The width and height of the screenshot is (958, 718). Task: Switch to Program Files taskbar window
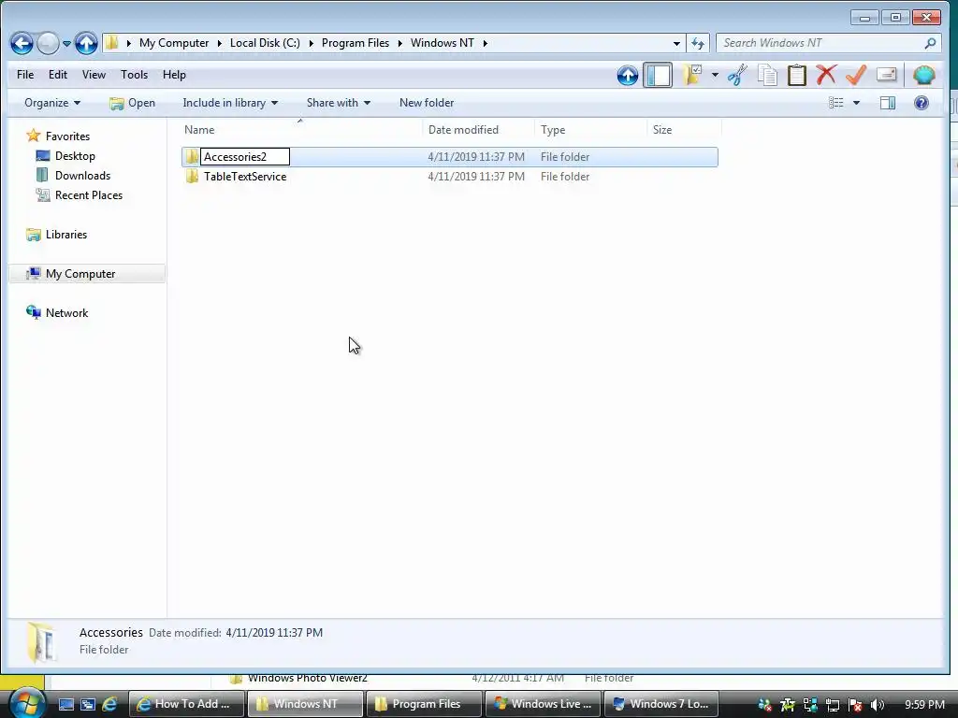[x=424, y=704]
